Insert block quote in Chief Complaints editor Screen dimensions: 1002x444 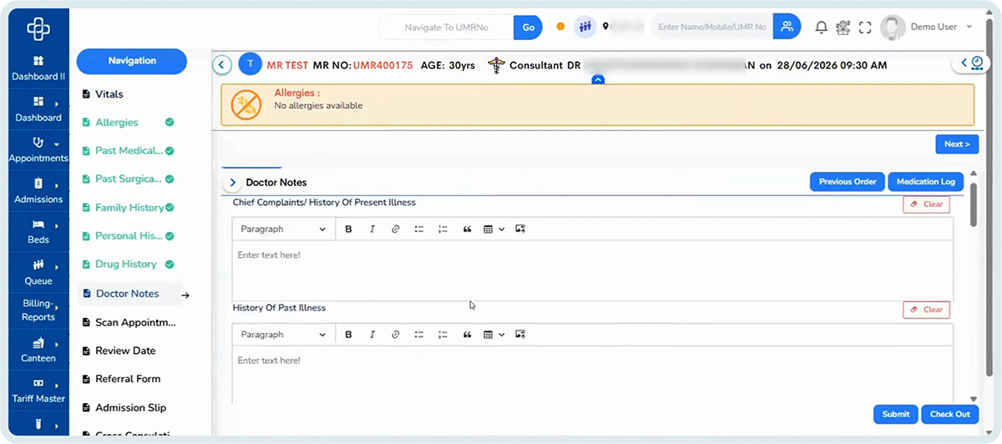pos(468,229)
